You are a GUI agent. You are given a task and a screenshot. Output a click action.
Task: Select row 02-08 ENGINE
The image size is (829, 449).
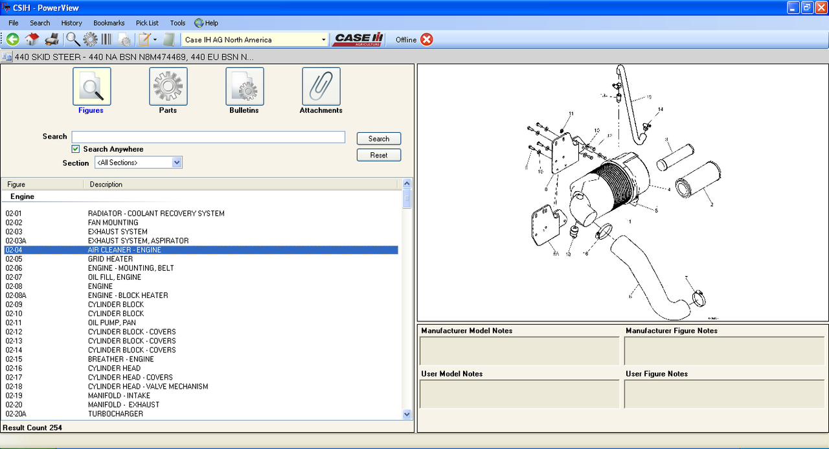(x=201, y=286)
